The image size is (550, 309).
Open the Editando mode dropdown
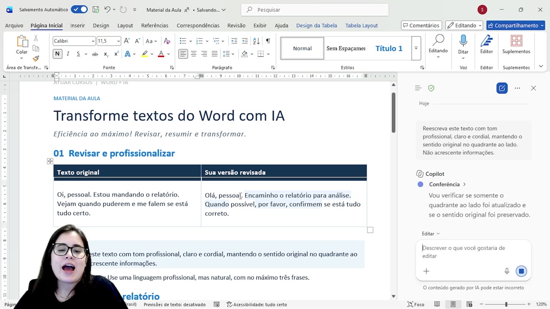click(x=464, y=25)
